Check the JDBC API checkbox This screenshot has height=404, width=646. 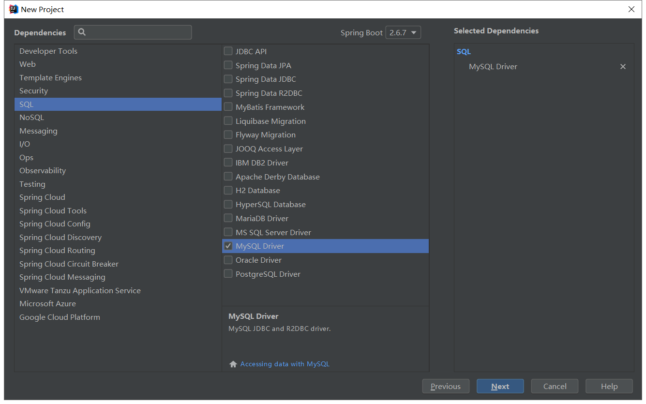(228, 51)
